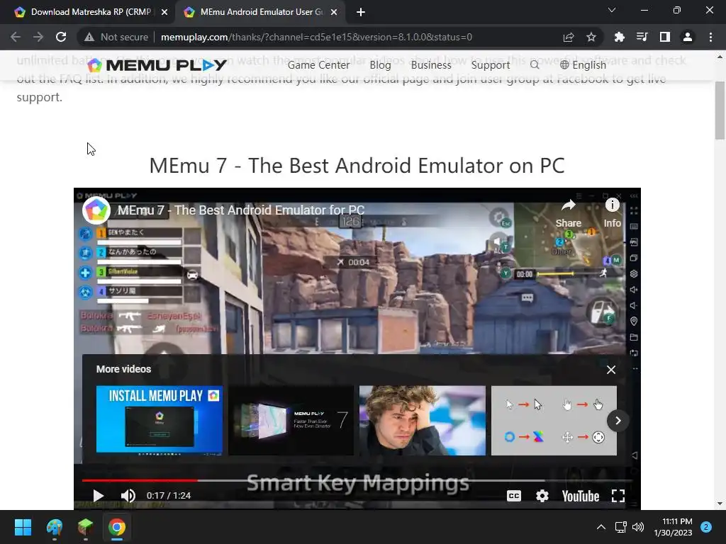Toggle closed captions CC button
The width and height of the screenshot is (726, 544).
tap(514, 496)
